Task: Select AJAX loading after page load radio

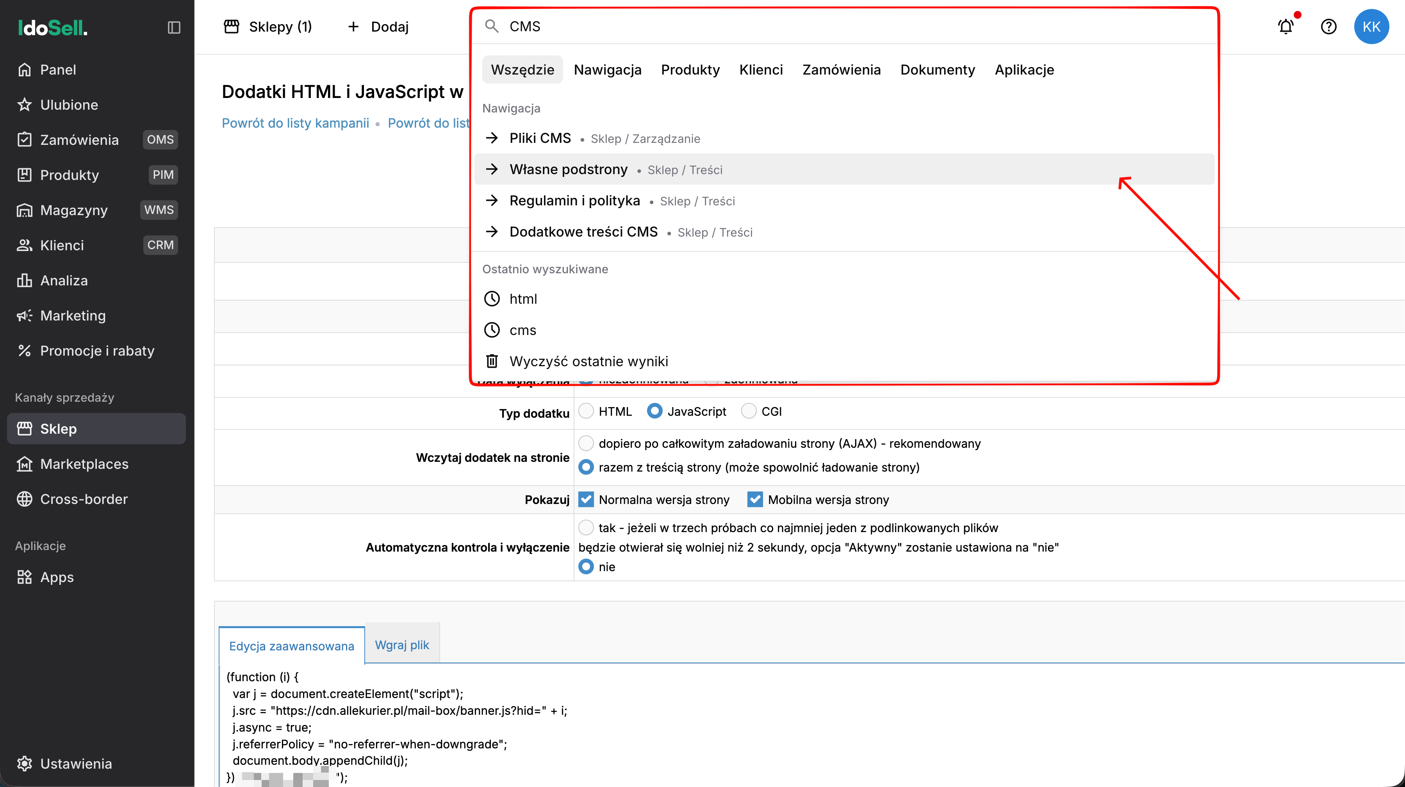Action: (x=586, y=443)
